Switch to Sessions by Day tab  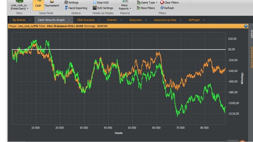(x=165, y=20)
